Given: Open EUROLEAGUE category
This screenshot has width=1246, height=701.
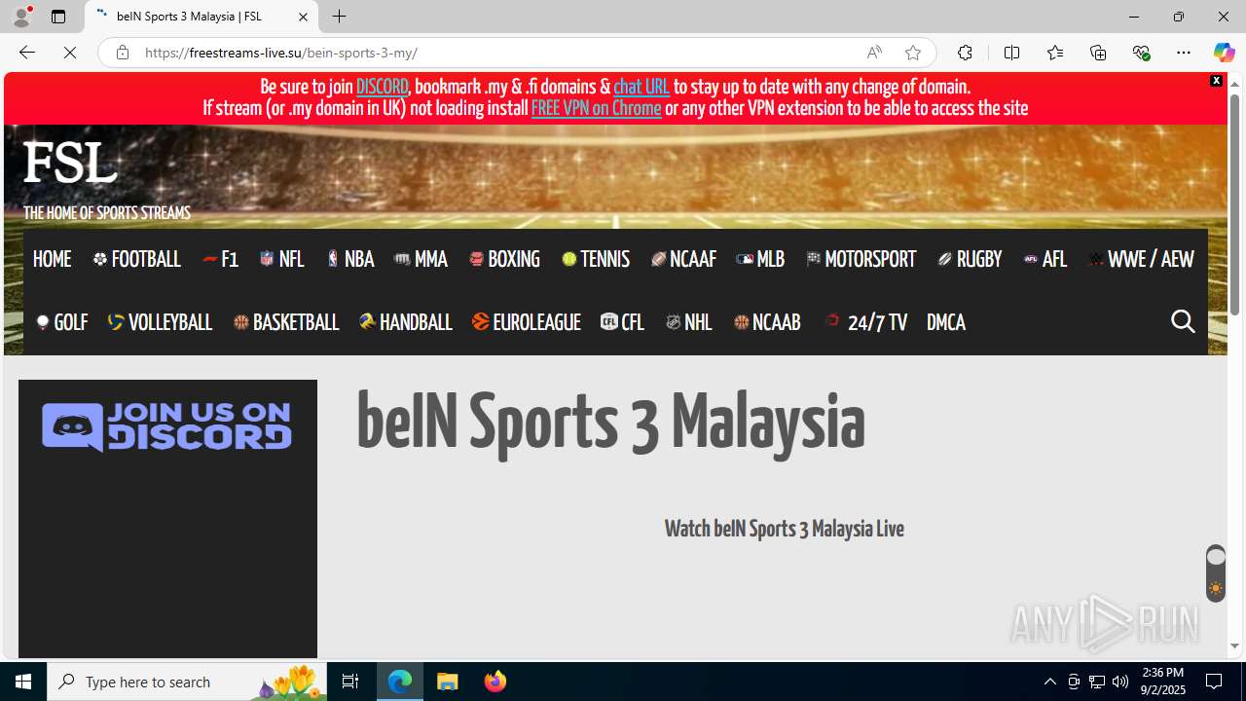Looking at the screenshot, I should (527, 322).
